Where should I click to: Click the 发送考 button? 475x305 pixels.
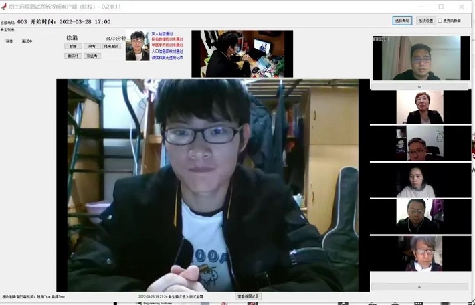pyautogui.click(x=92, y=56)
